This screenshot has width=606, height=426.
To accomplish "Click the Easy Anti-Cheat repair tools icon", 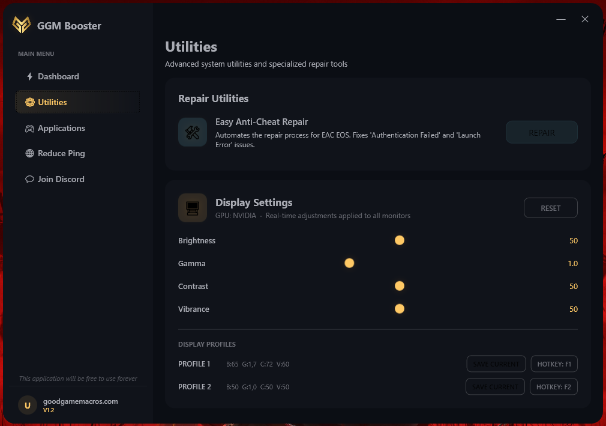I will coord(192,132).
